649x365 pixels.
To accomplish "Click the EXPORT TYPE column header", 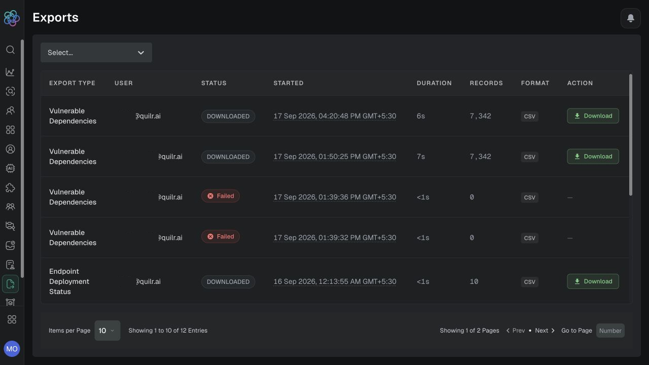I will pos(72,83).
